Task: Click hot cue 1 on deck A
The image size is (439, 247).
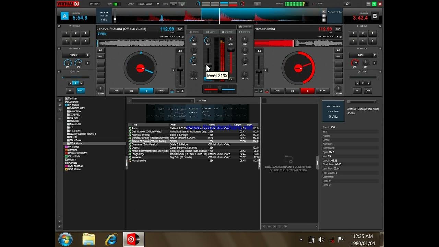Action: [x=66, y=34]
